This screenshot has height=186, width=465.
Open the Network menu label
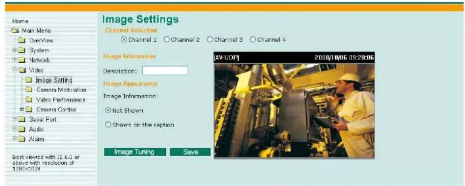39,61
